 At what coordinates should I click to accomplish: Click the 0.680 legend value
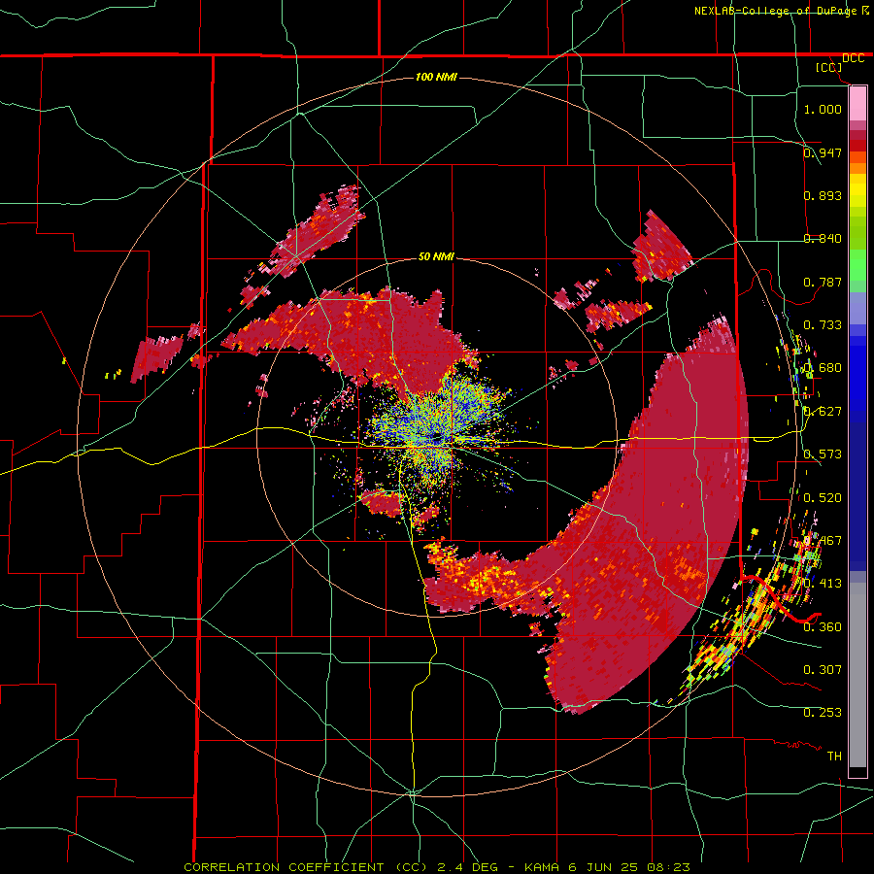pos(823,367)
